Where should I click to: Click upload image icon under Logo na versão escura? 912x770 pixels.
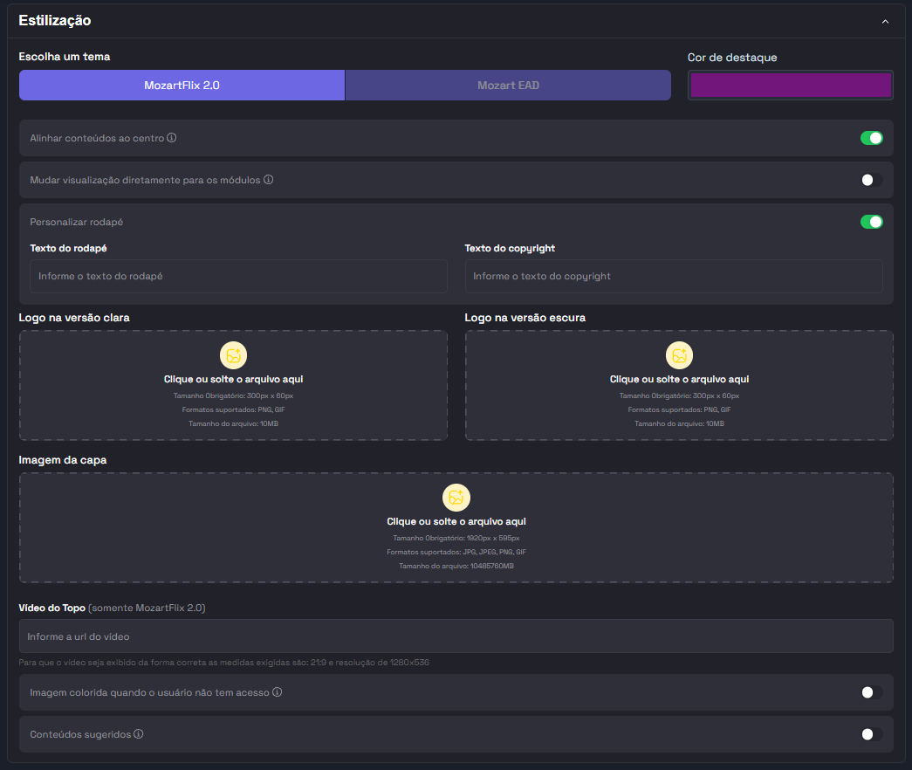[x=679, y=355]
